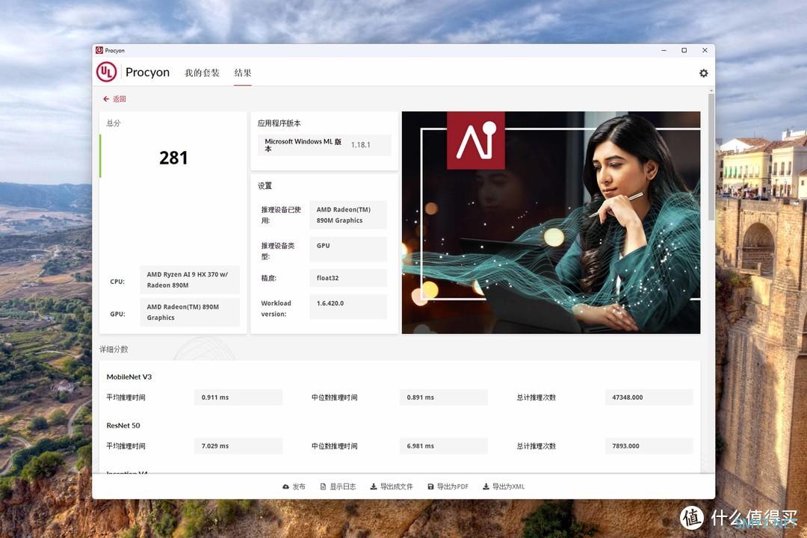The image size is (807, 538).
Task: Open the settings gear icon
Action: tap(704, 73)
